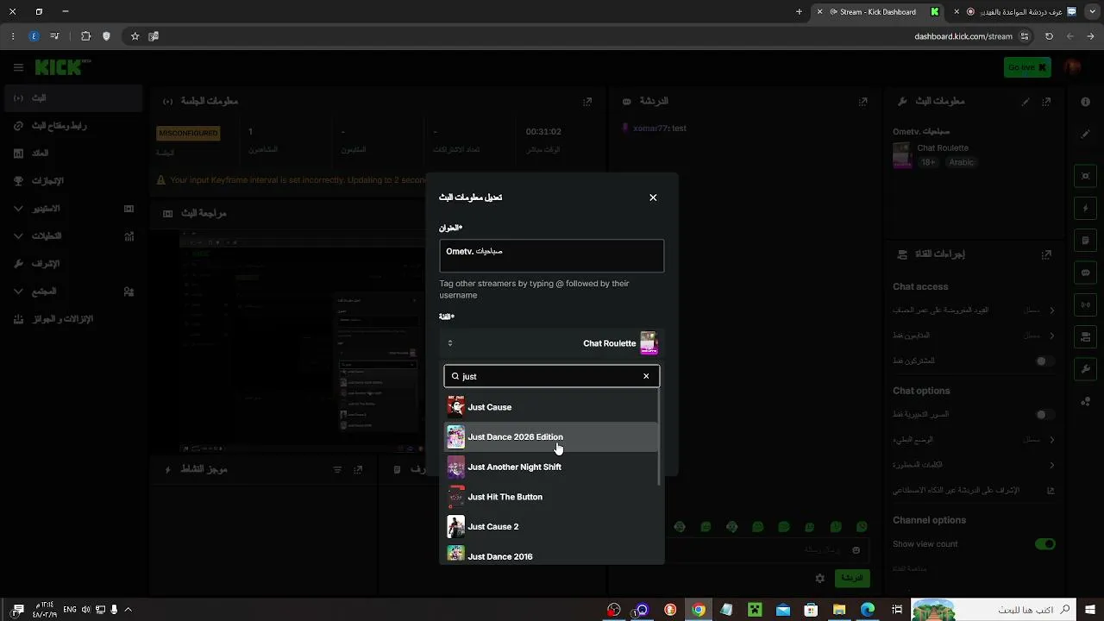Open the stream section icon in sidebar
1104x621 pixels.
19,98
